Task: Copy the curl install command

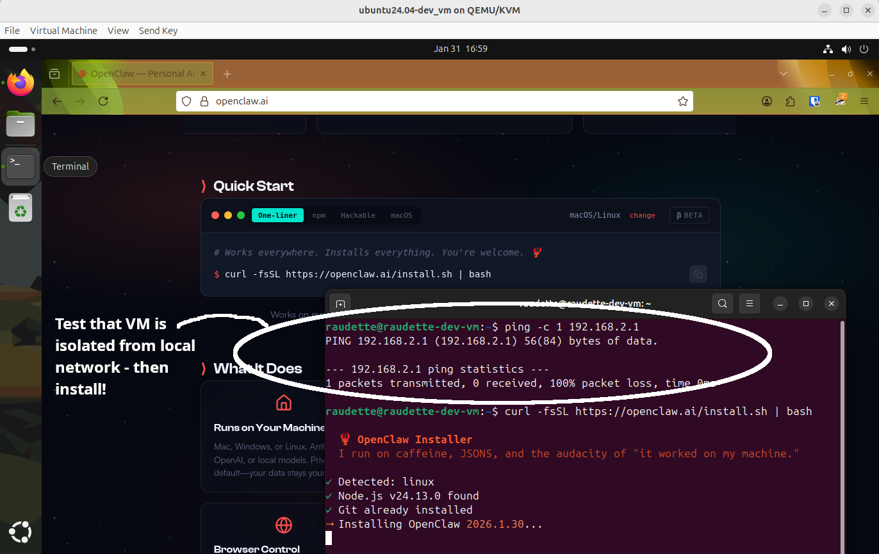Action: coord(698,275)
